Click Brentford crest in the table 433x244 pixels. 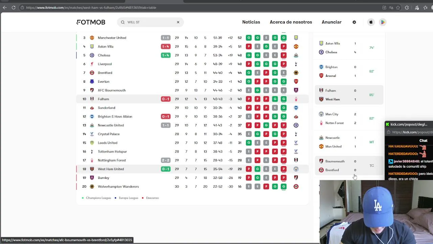coord(92,73)
